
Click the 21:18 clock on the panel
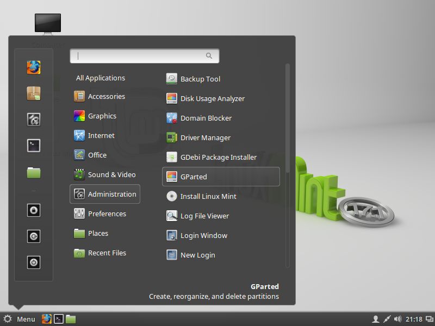(414, 319)
